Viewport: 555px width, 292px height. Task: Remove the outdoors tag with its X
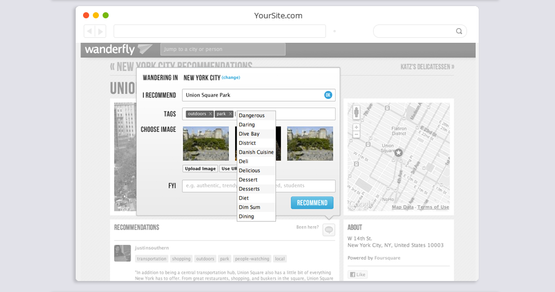(x=210, y=114)
